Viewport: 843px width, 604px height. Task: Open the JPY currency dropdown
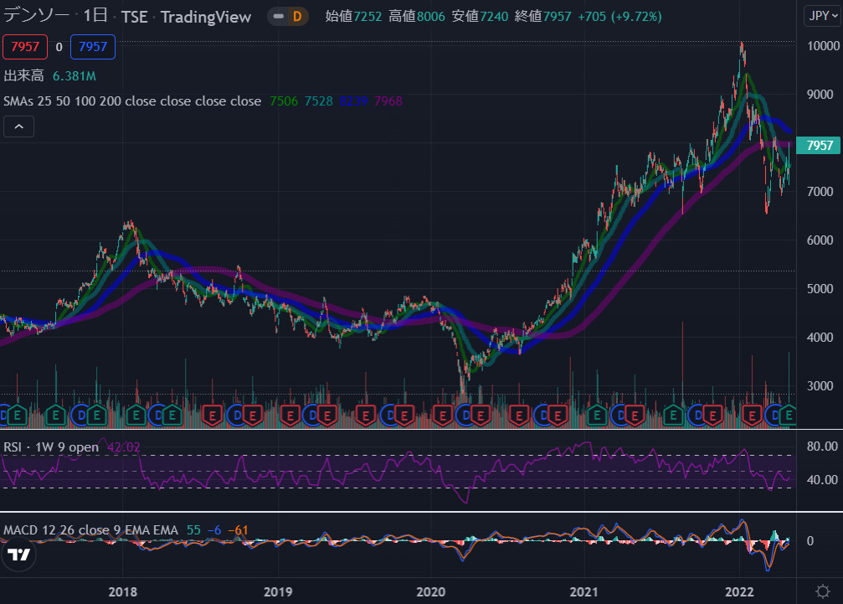coord(823,16)
